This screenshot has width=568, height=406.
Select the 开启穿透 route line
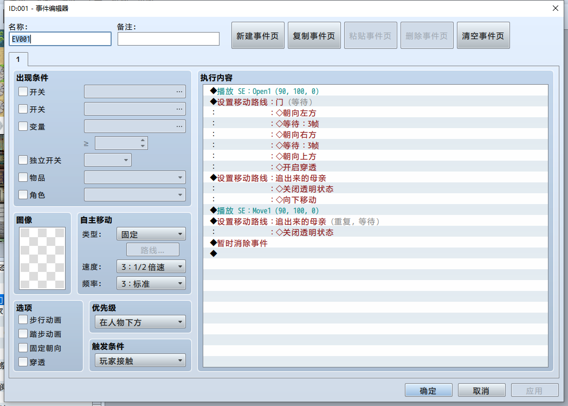376,167
